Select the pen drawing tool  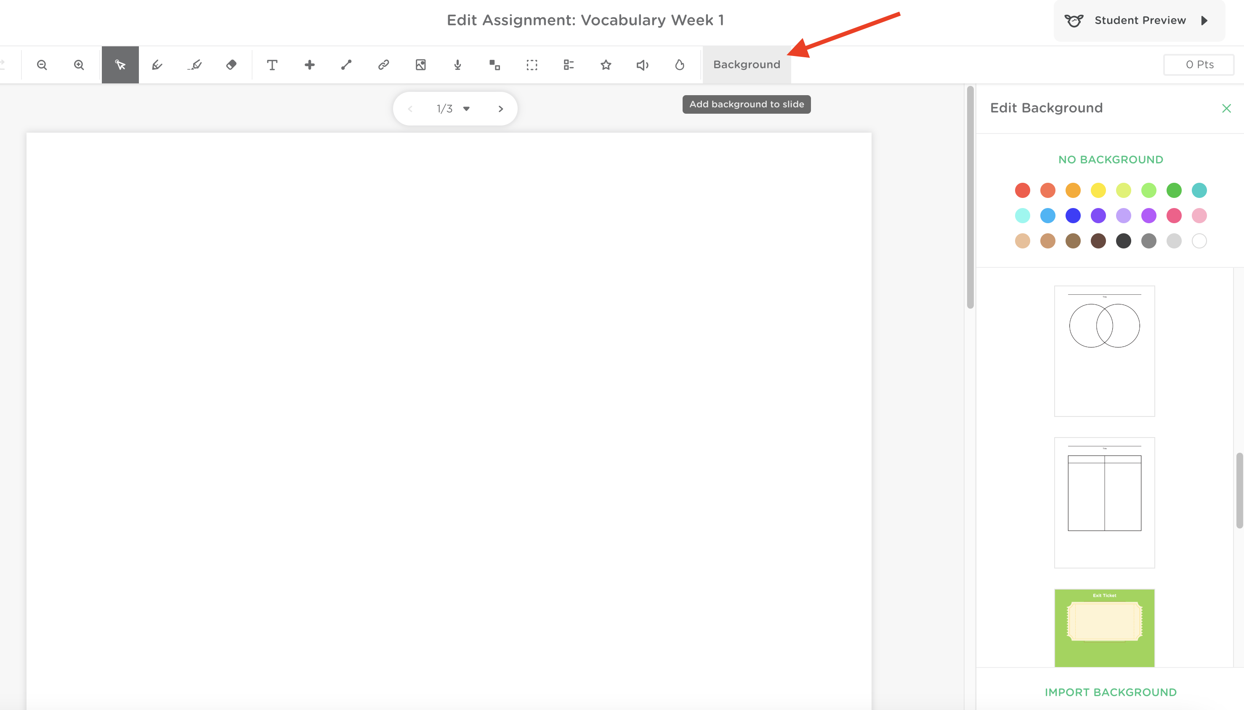pyautogui.click(x=157, y=65)
